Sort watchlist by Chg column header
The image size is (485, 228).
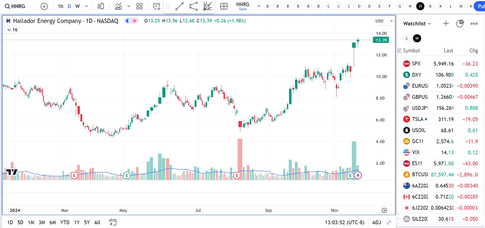[x=473, y=50]
